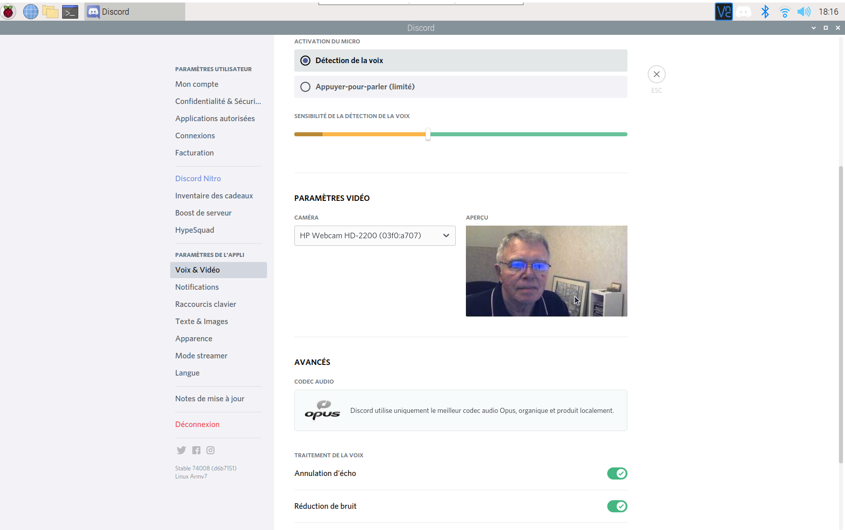This screenshot has height=530, width=845.
Task: Select Appuyer-pour-parler (limité) option
Action: coord(460,87)
